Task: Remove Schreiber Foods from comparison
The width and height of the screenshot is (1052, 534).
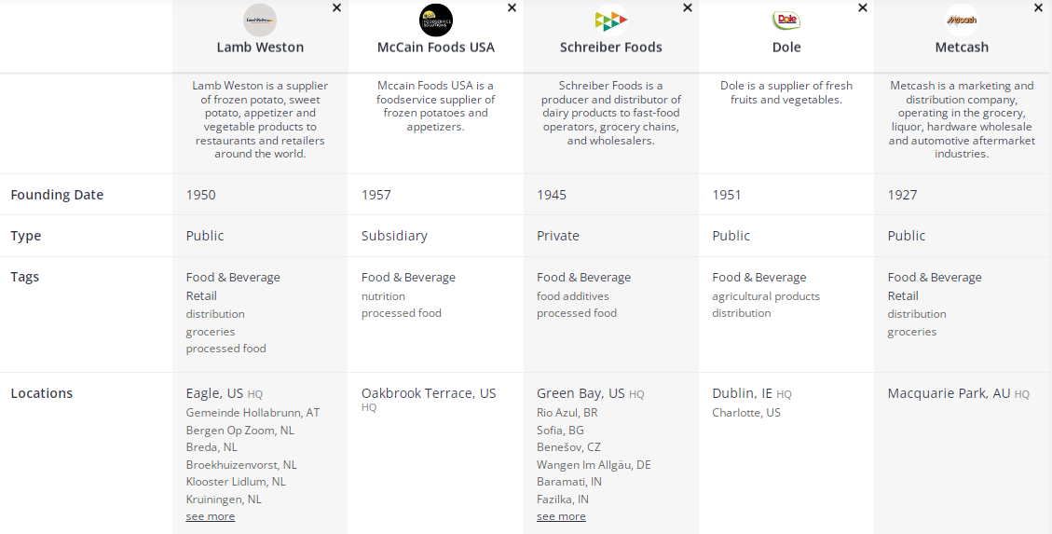Action: point(687,7)
